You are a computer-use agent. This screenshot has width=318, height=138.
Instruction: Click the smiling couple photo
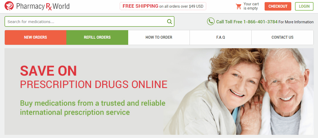239,91
